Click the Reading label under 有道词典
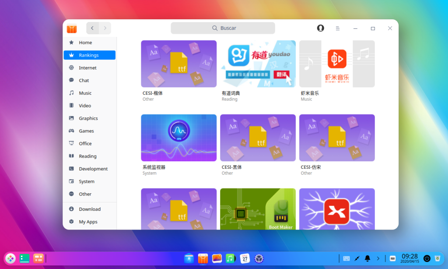 [229, 99]
